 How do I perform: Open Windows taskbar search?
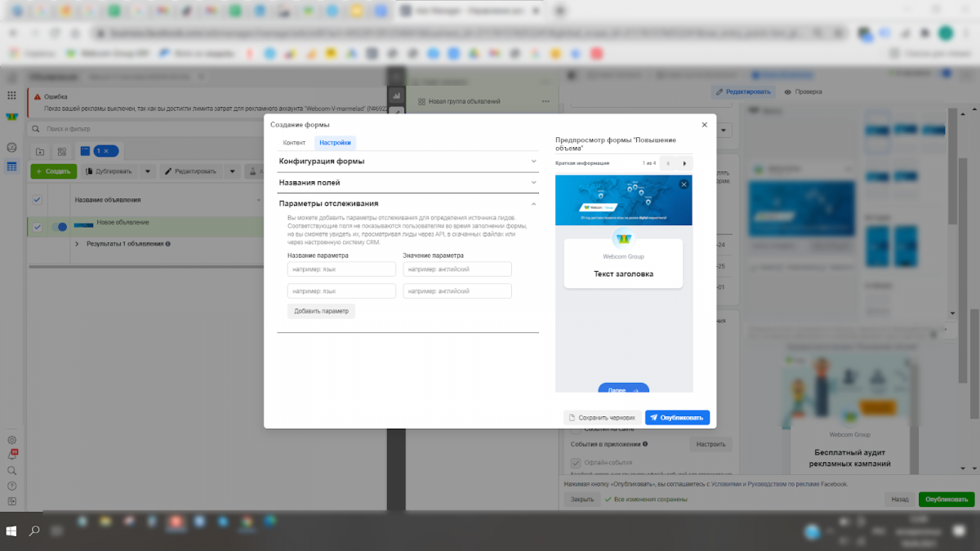34,531
